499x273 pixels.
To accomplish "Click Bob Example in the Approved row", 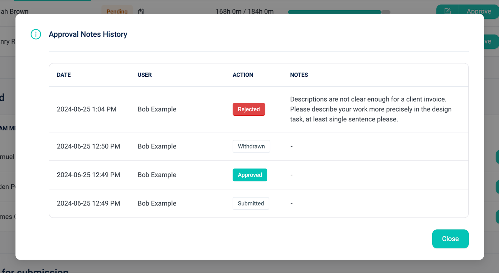I will click(157, 175).
